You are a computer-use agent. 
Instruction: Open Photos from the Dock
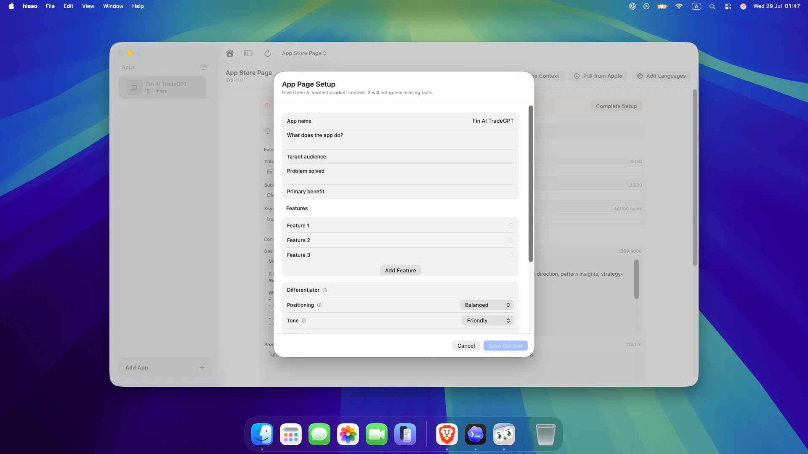point(348,434)
